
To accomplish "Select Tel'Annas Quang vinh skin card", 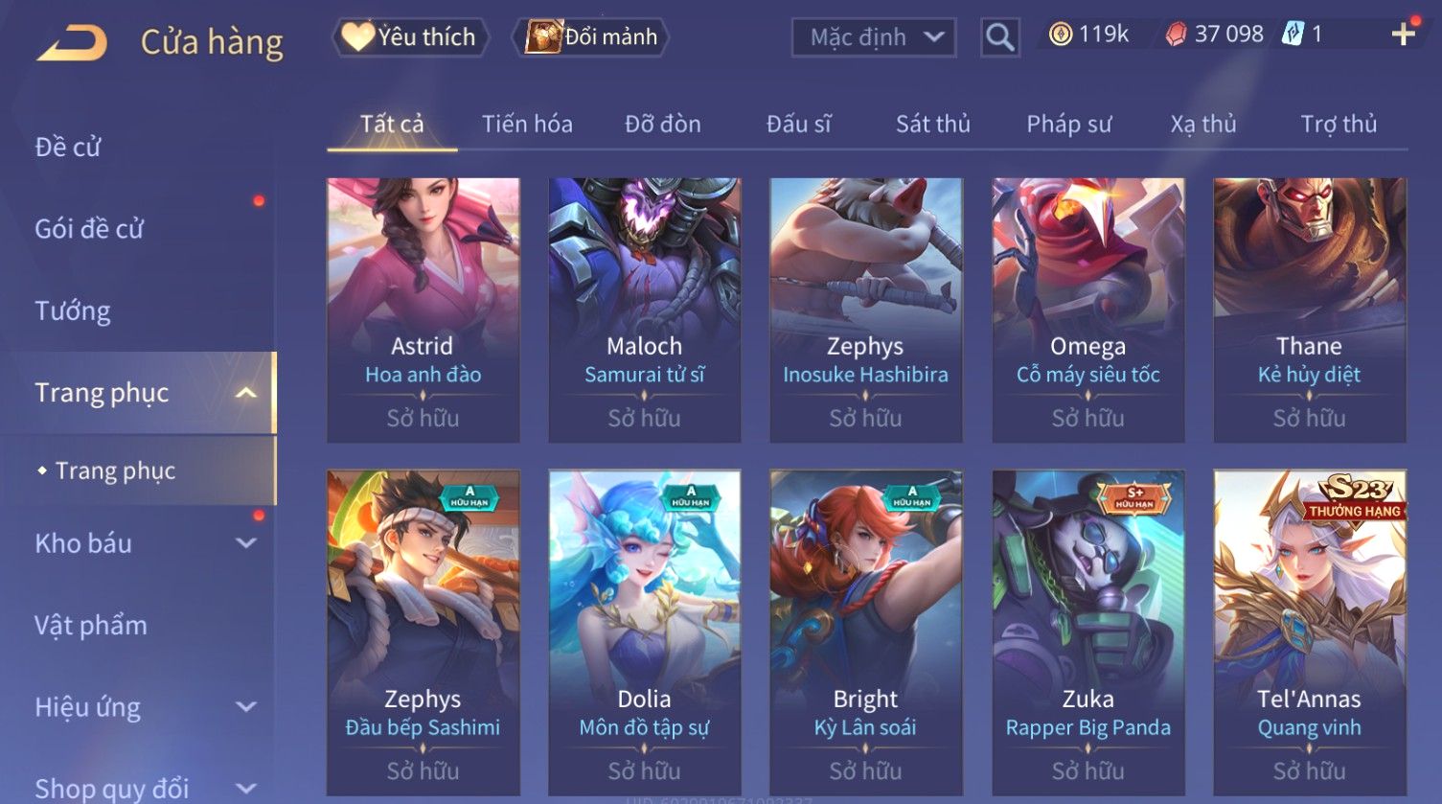I will click(x=1310, y=632).
